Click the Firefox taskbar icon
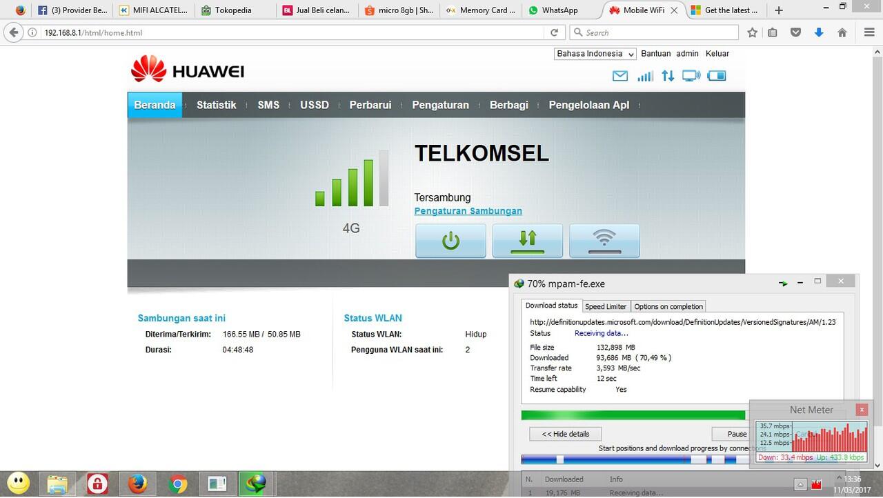This screenshot has width=883, height=498. pyautogui.click(x=137, y=484)
